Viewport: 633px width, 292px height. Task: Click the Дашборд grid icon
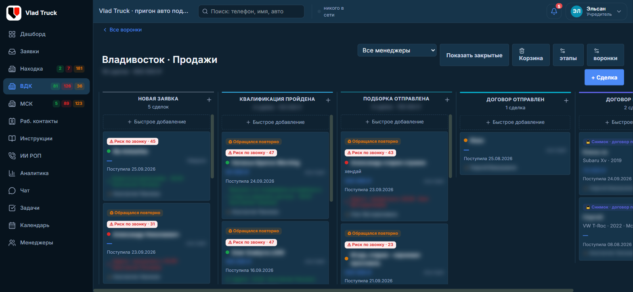click(12, 34)
